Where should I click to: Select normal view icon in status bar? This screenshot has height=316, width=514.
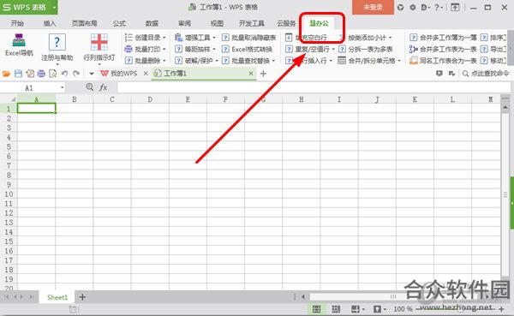coord(317,309)
